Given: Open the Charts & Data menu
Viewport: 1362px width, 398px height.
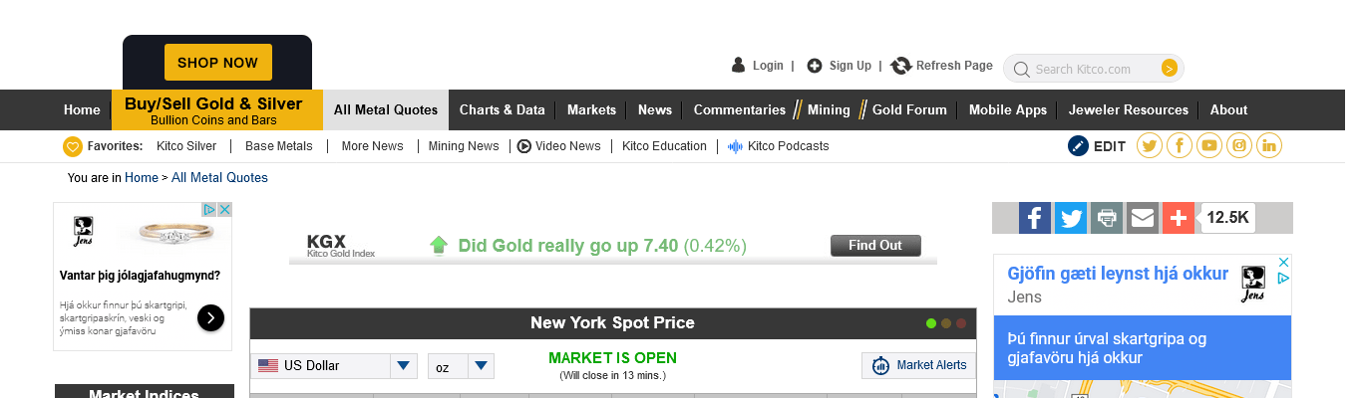Looking at the screenshot, I should click(502, 110).
